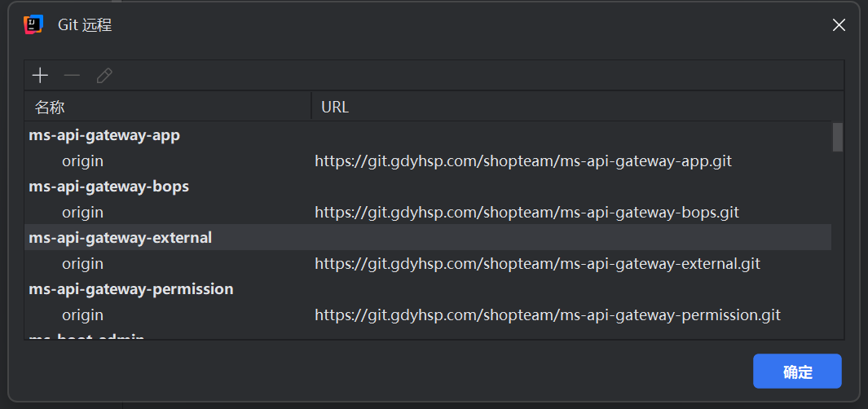Click the IntelliJ logo in title bar
This screenshot has height=409, width=868.
[x=33, y=24]
